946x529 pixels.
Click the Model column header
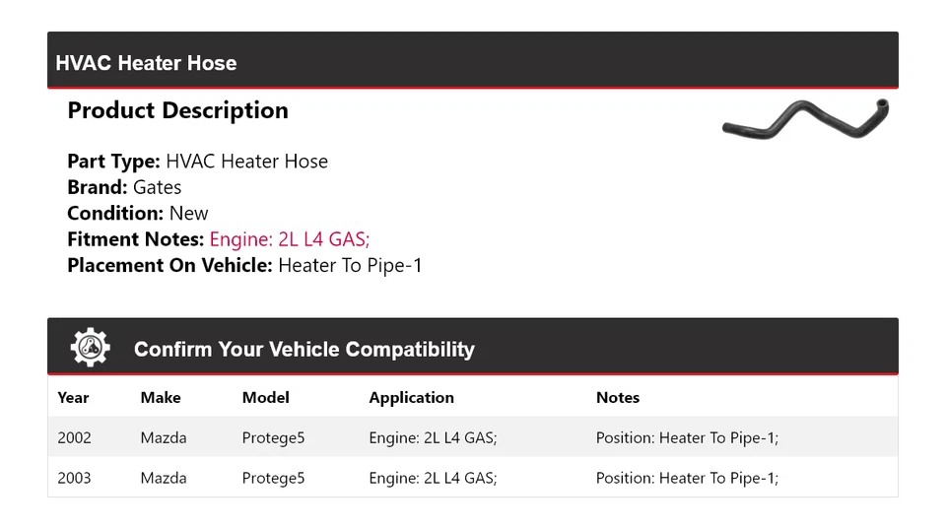[x=266, y=398]
